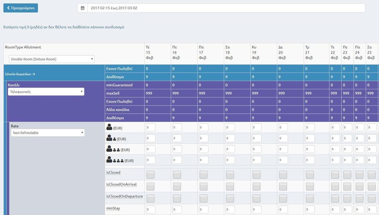The width and height of the screenshot is (379, 215).
Task: Click Άλλα κανάλια value for 20 Φεβ
Action: [x=279, y=110]
